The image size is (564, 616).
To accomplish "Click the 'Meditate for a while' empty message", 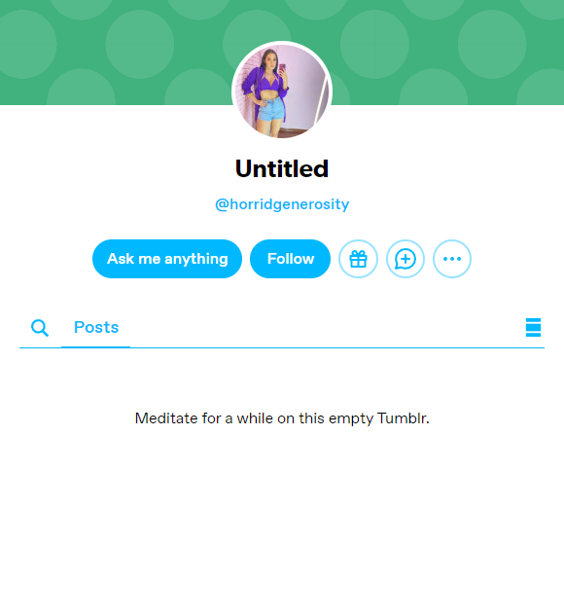I will click(282, 418).
